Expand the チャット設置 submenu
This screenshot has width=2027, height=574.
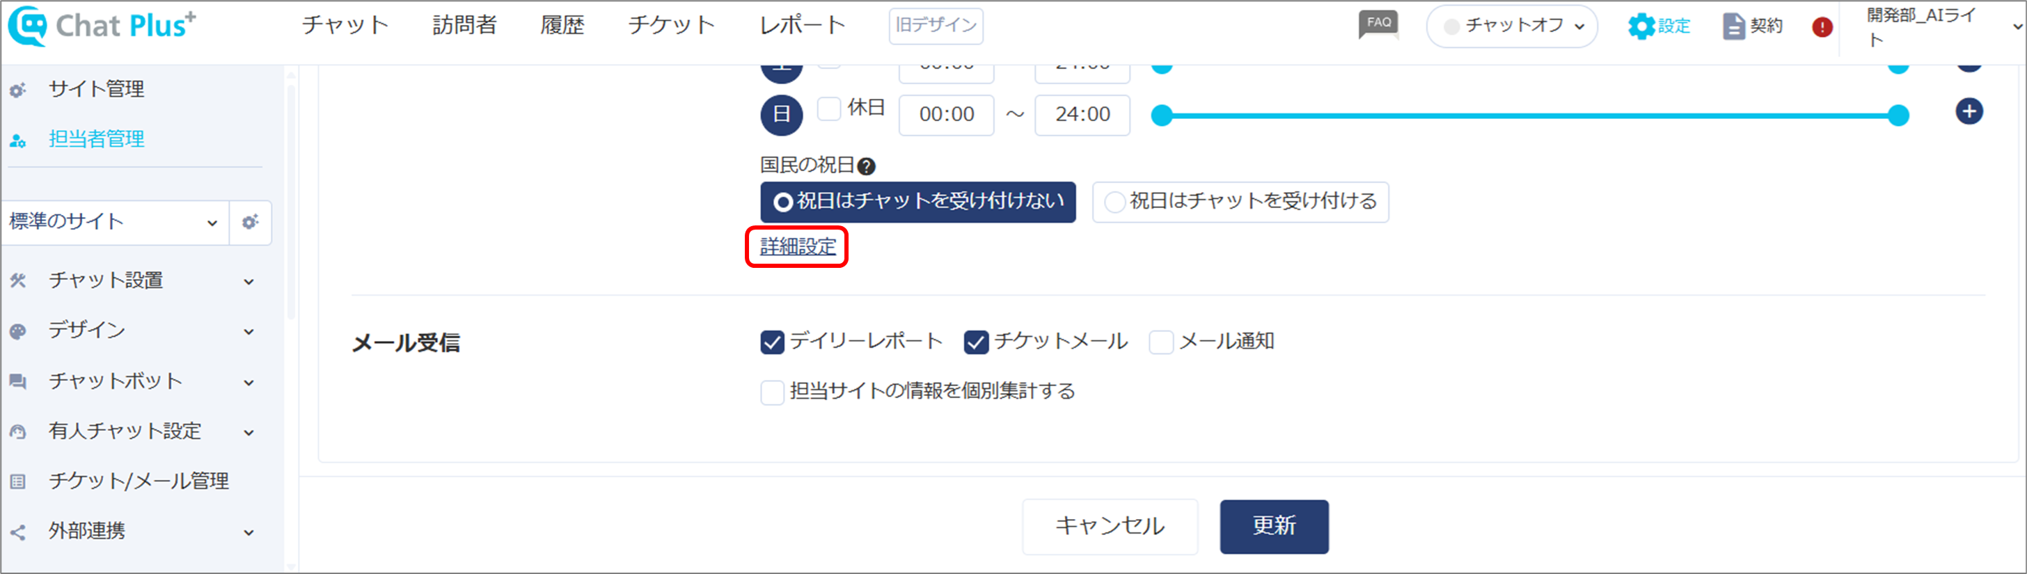[x=249, y=282]
